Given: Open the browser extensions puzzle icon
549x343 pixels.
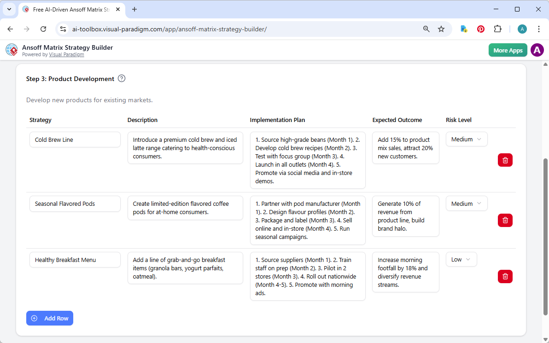Looking at the screenshot, I should tap(497, 29).
